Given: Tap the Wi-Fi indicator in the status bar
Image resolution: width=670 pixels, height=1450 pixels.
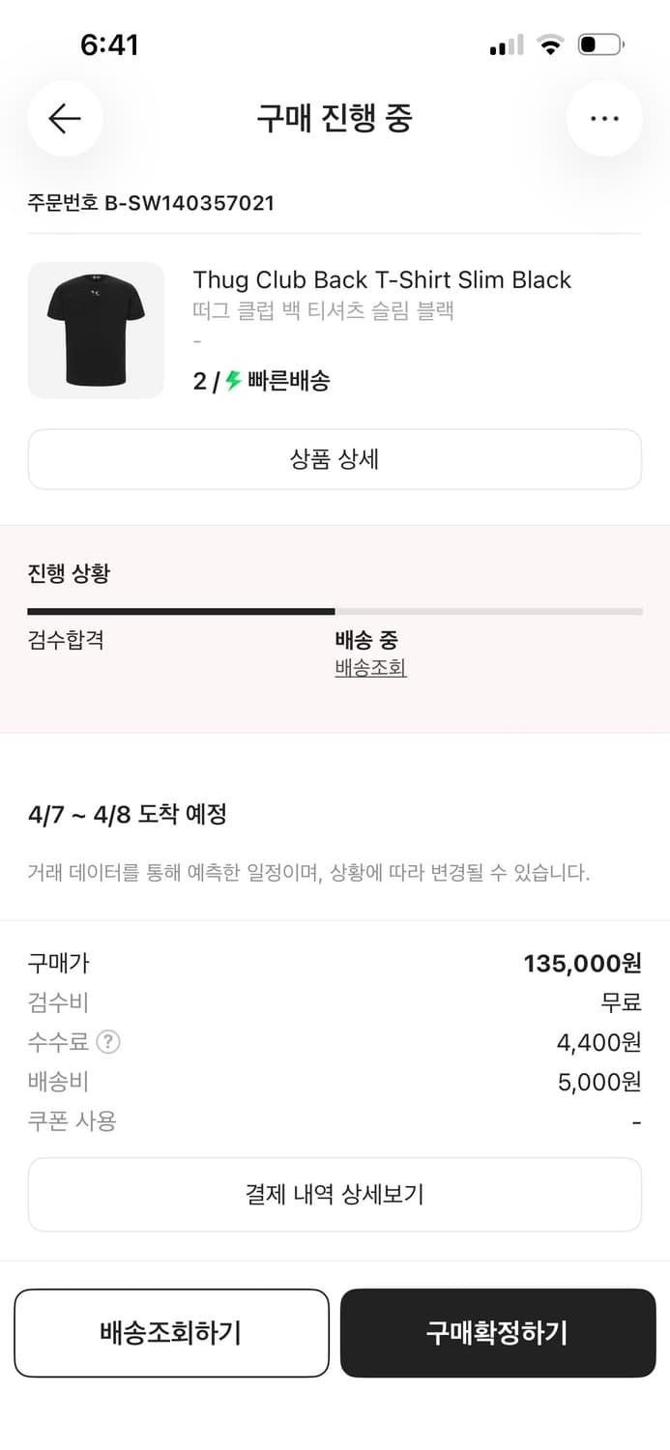Looking at the screenshot, I should coord(552,43).
